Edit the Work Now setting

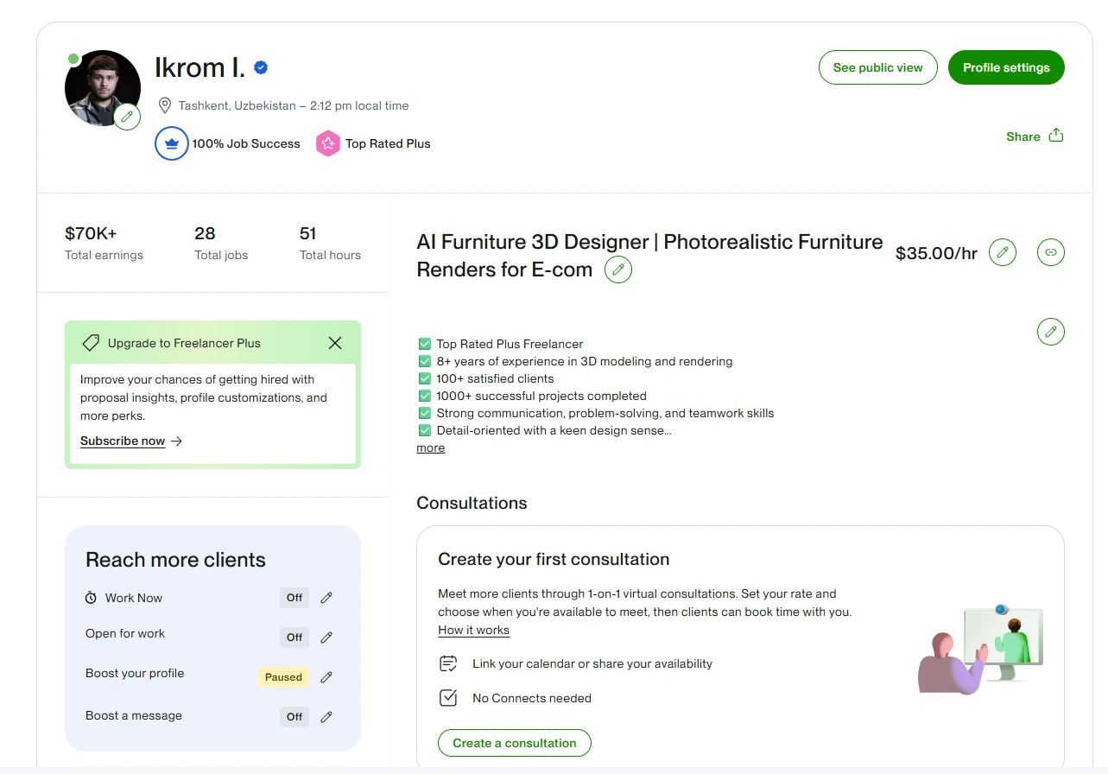[326, 598]
